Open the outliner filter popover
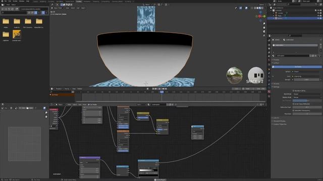The width and height of the screenshot is (323, 181). click(316, 5)
